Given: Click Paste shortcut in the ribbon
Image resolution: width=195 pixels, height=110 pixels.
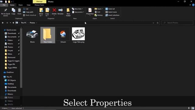Looking at the screenshot, I should (x=30, y=15).
